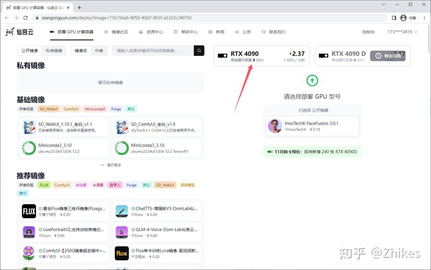Open the 11月新卡预告 announcement banner

(312, 152)
